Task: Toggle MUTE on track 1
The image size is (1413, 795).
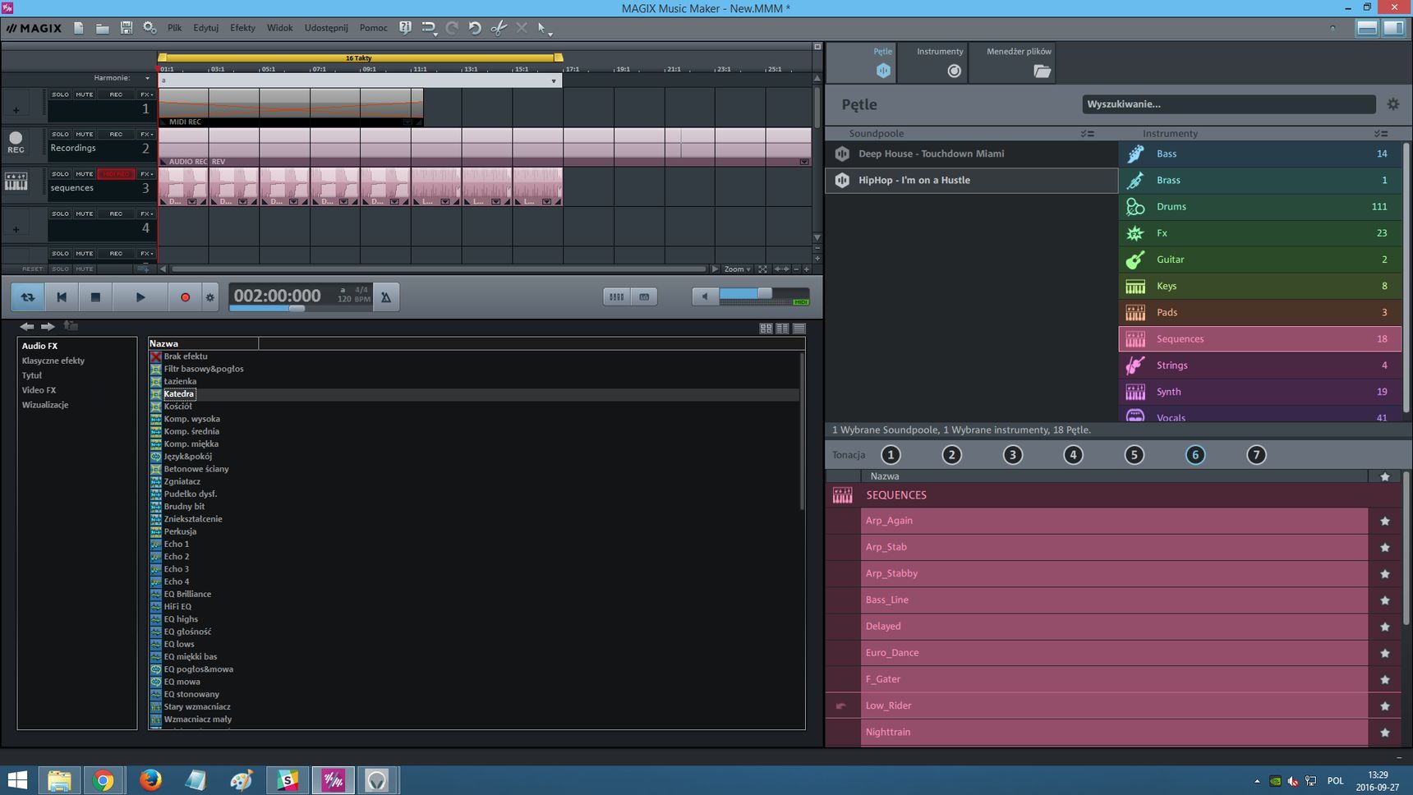Action: click(x=85, y=94)
